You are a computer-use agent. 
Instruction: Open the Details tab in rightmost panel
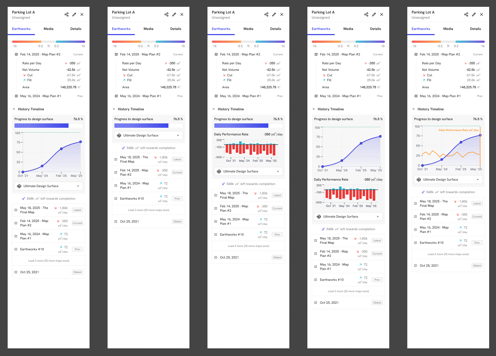point(475,29)
